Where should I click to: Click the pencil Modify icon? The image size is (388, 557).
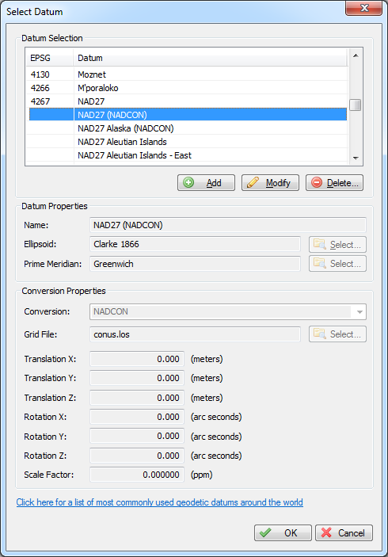[253, 182]
